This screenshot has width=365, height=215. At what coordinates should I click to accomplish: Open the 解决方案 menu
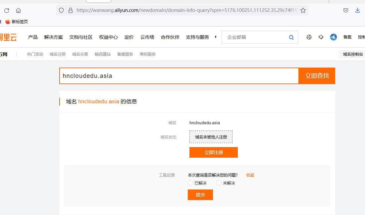tap(54, 37)
